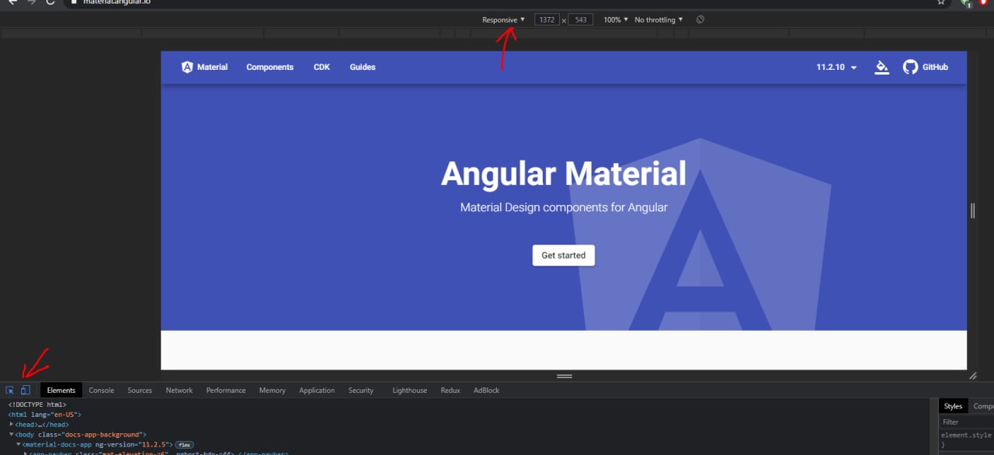Open the Guides nav link
Screen dimensions: 994x455
click(x=363, y=68)
